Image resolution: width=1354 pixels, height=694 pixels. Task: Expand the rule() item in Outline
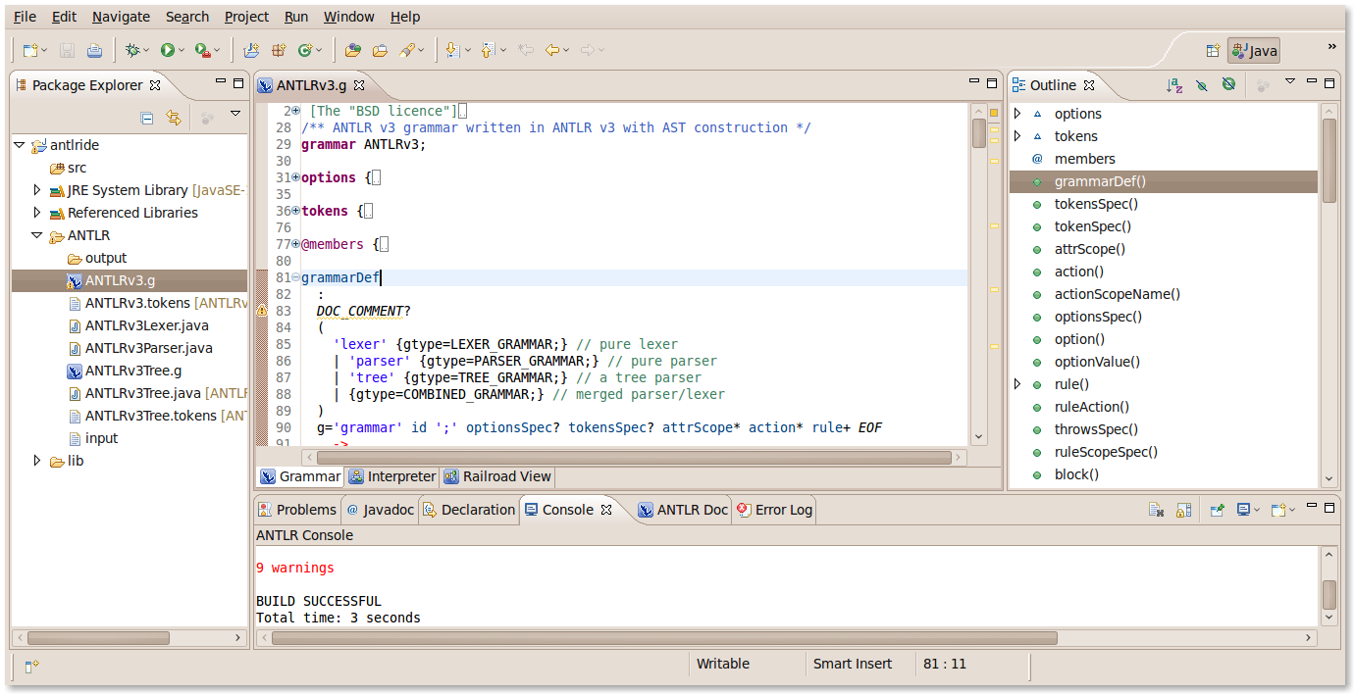point(1017,384)
